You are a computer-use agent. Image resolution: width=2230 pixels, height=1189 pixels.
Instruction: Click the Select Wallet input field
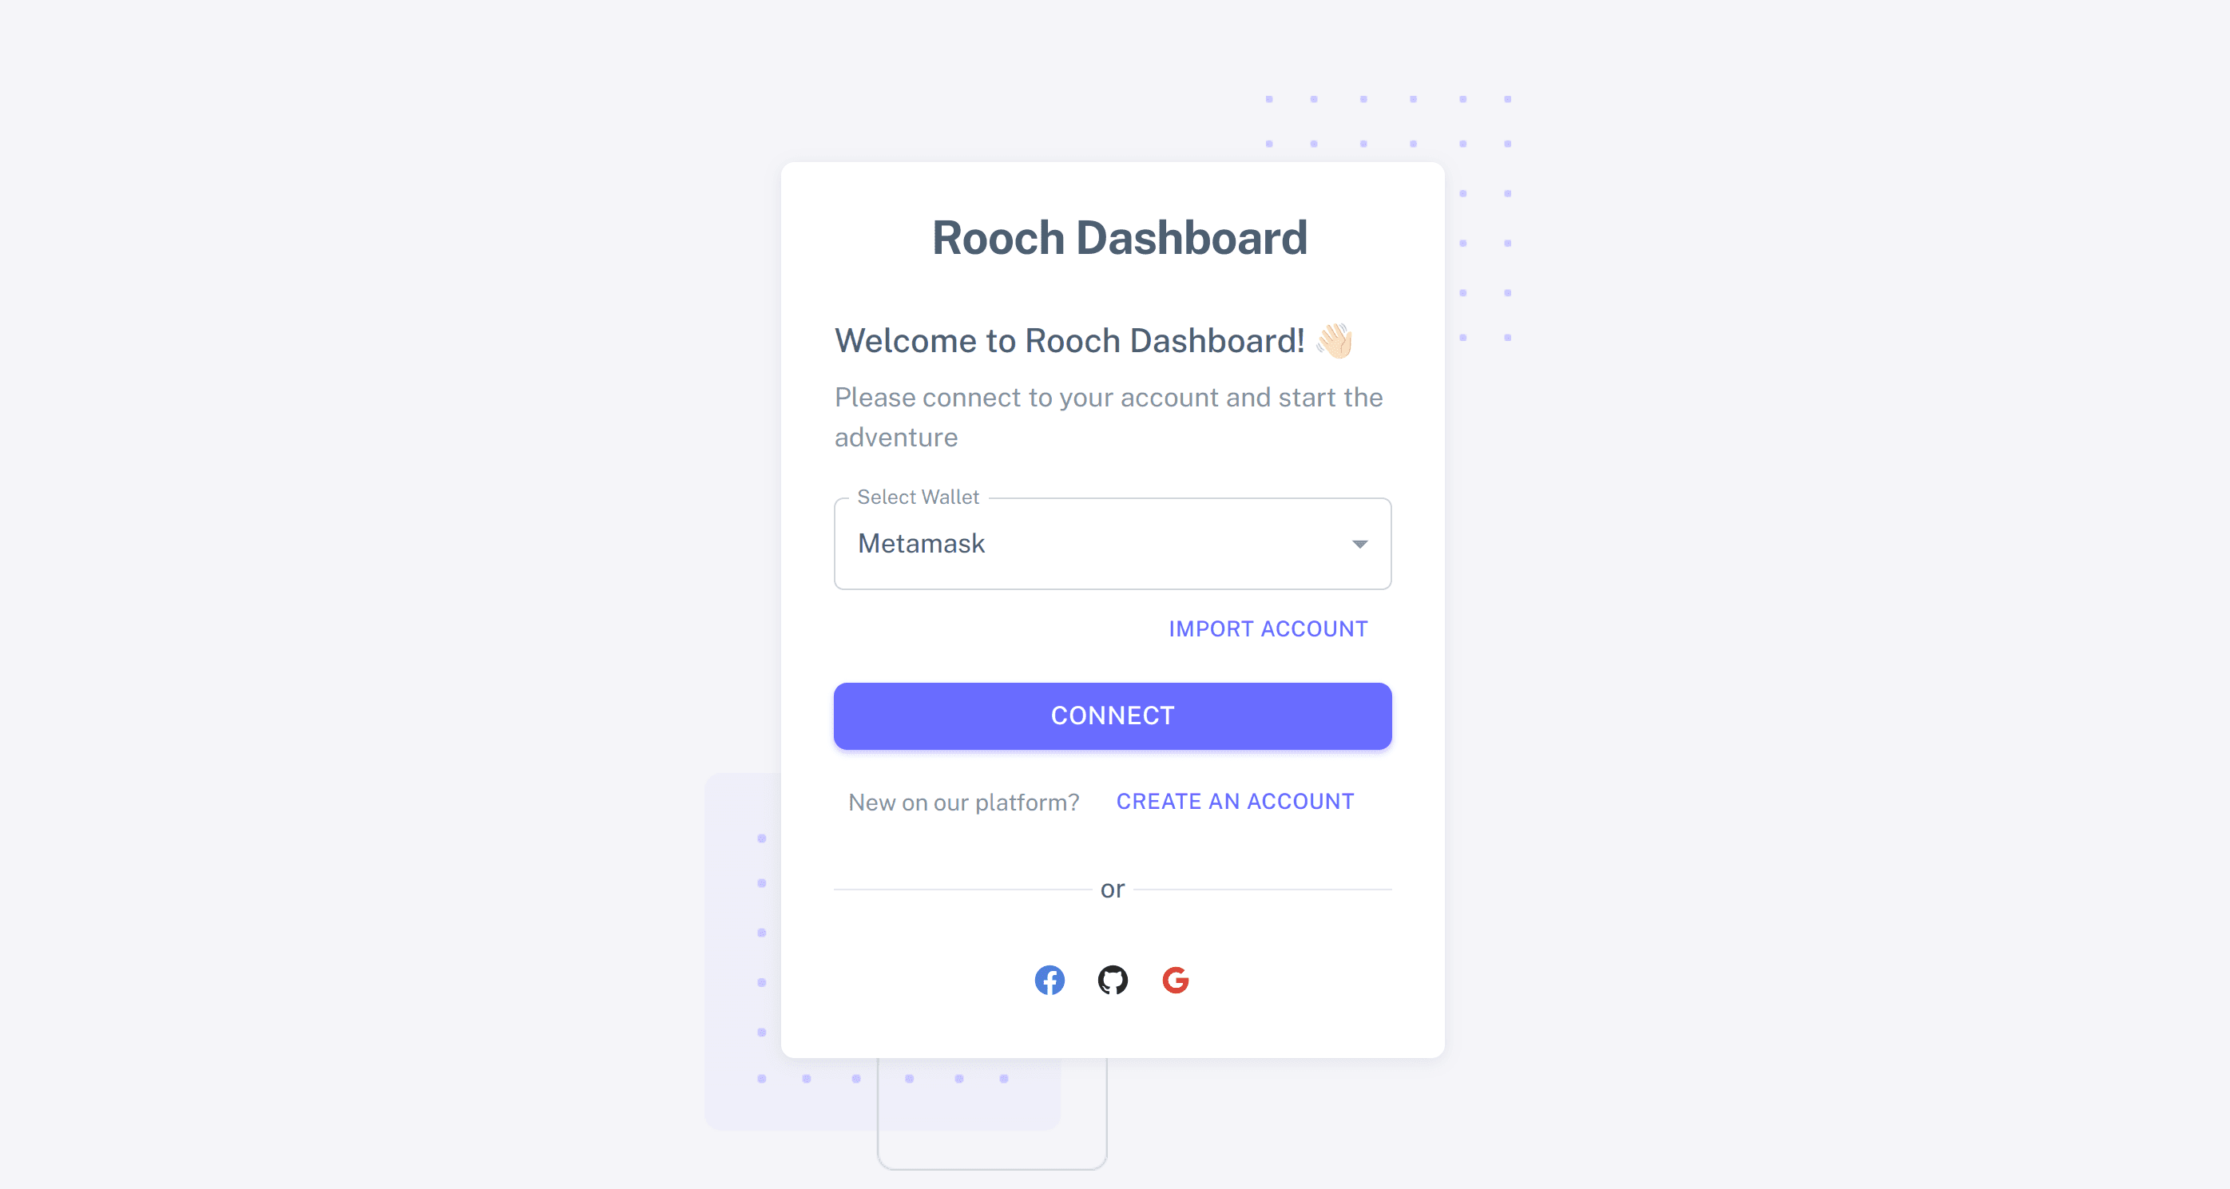tap(1113, 543)
